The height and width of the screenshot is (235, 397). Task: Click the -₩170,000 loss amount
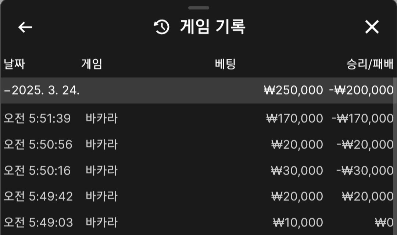click(362, 118)
